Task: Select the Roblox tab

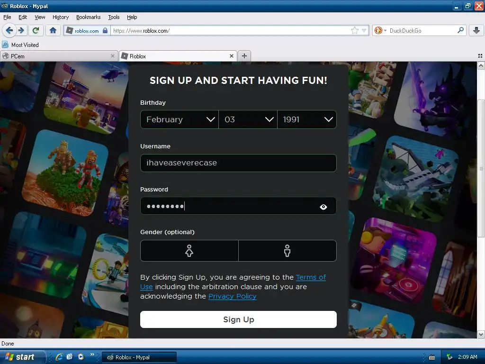Action: click(178, 56)
